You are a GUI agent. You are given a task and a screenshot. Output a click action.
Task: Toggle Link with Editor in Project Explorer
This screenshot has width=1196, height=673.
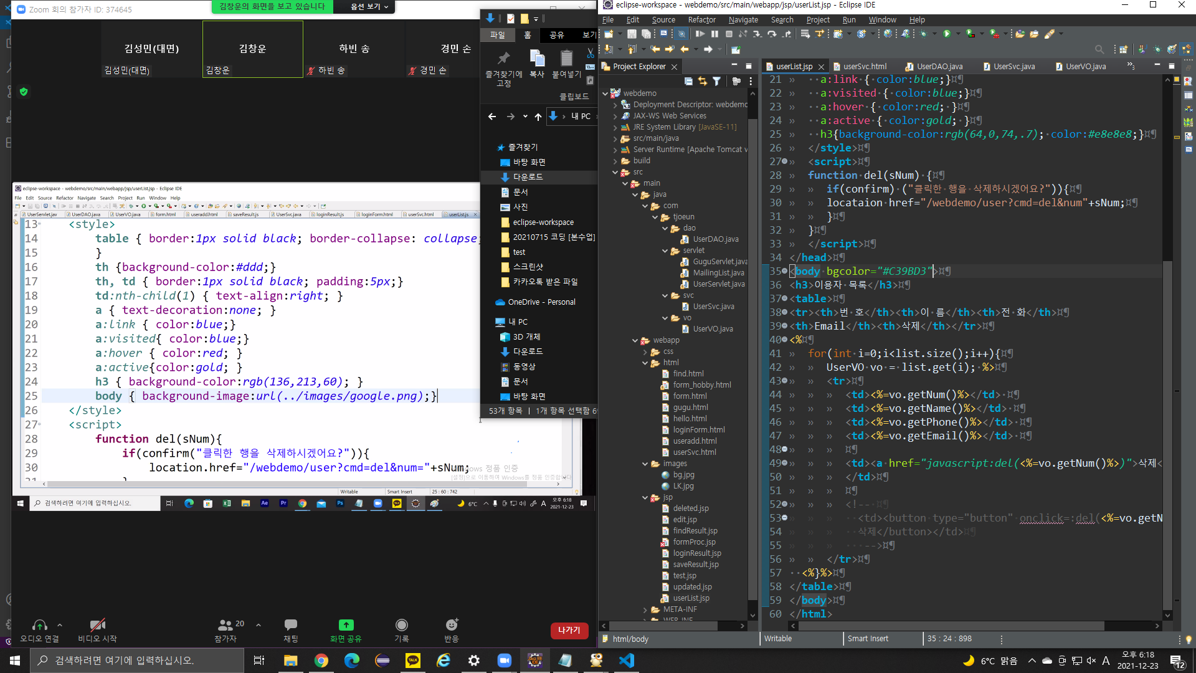[703, 81]
